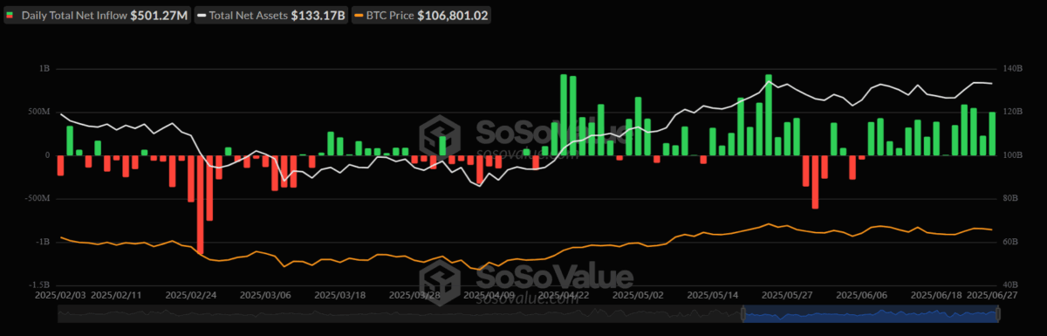The width and height of the screenshot is (1047, 336).
Task: Select the tallest green inflow bar near 2025/04/22
Action: tap(564, 115)
